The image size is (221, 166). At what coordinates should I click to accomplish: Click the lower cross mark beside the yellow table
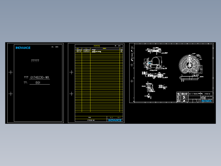point(71,94)
